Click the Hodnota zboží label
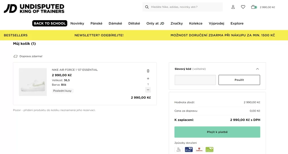 [x=184, y=102]
